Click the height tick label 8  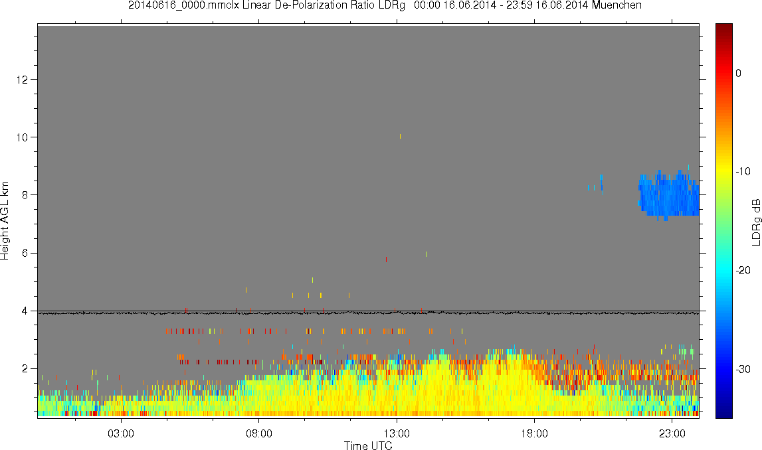coord(25,195)
